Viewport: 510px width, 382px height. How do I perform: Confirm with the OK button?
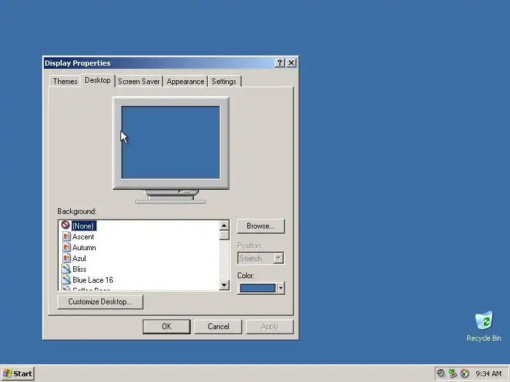click(x=166, y=327)
